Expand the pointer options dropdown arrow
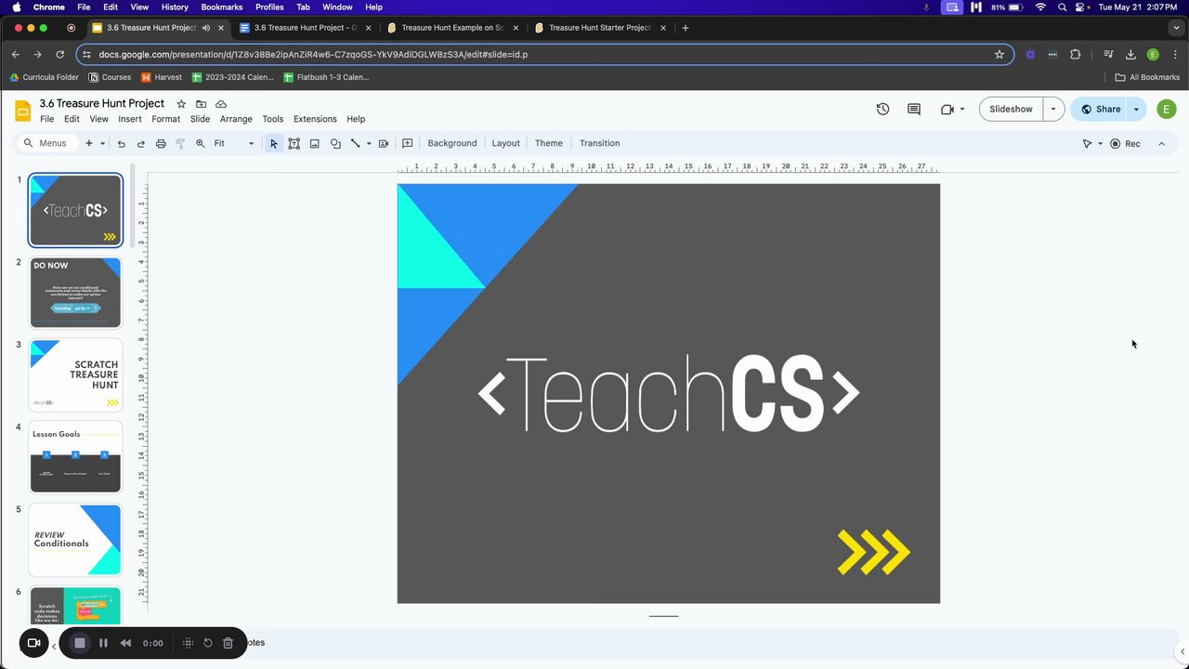Screen dimensions: 1189x669 (1100, 143)
